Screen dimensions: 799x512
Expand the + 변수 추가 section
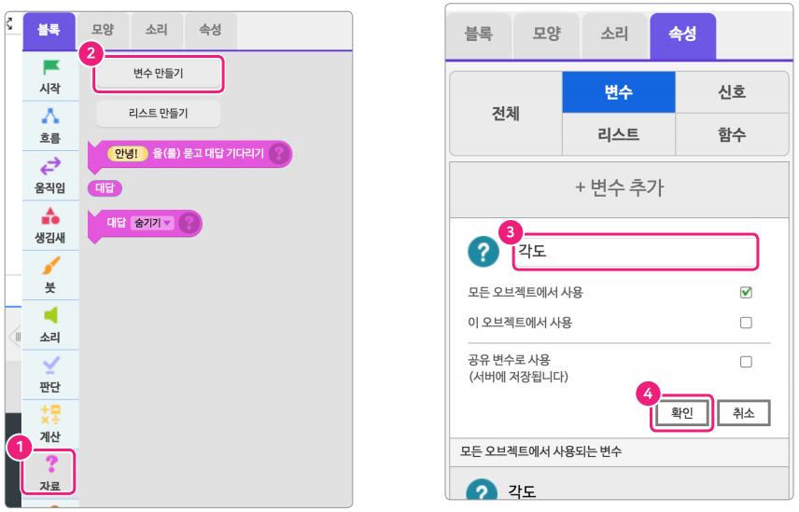pyautogui.click(x=619, y=187)
